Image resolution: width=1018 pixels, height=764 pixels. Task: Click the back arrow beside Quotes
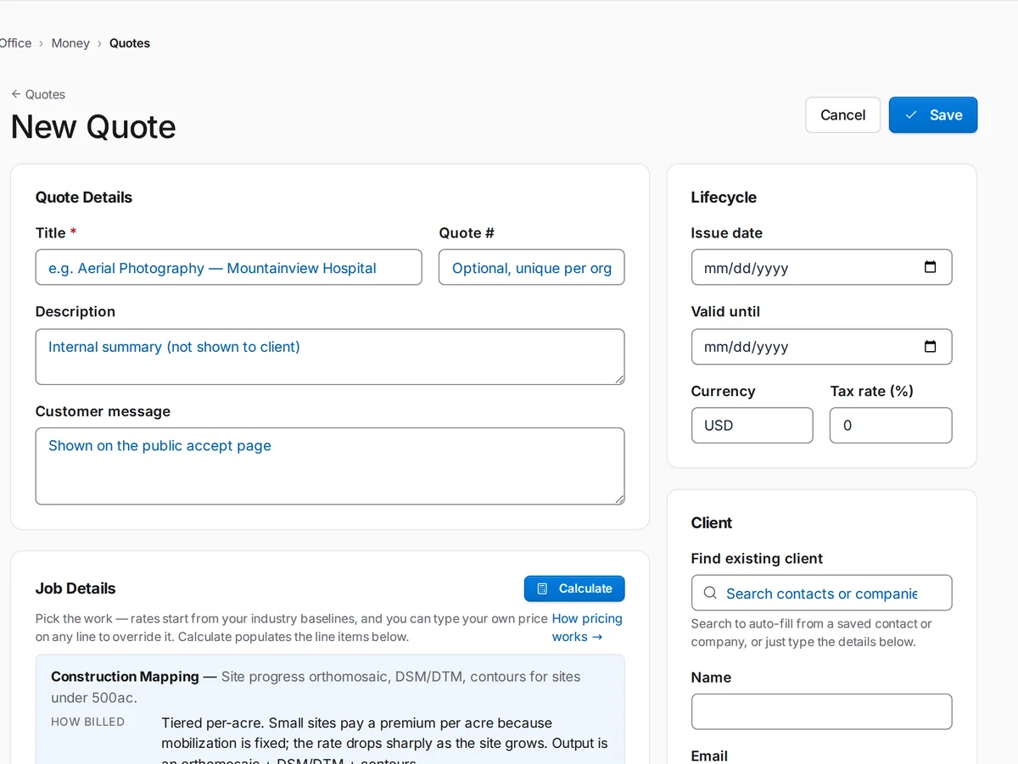[16, 94]
